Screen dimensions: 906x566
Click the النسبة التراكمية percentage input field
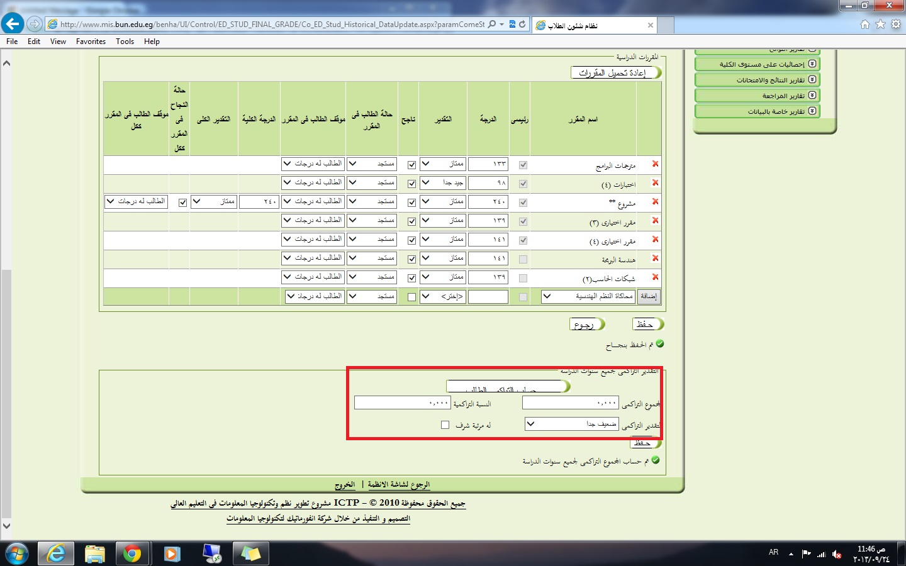click(403, 402)
